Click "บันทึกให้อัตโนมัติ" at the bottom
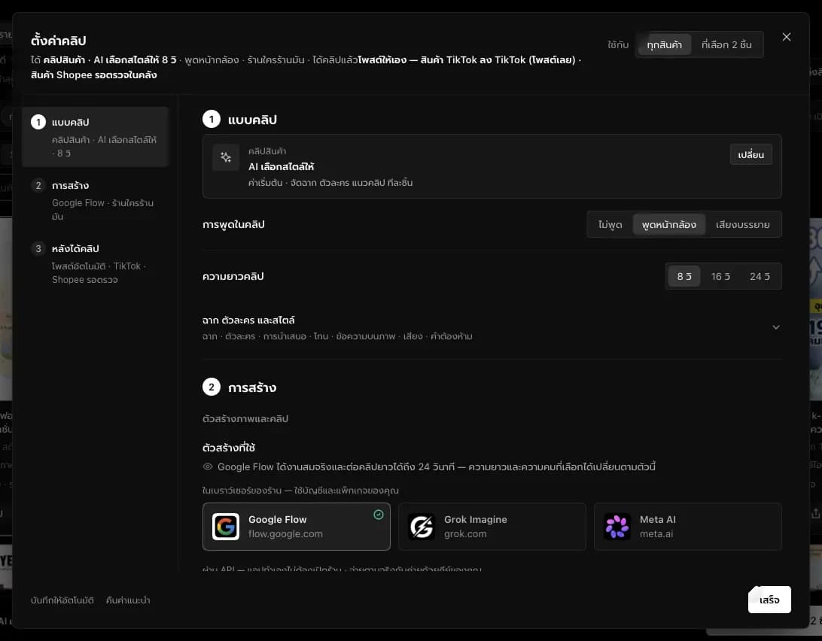Screen dimensions: 822x641 [x=62, y=600]
